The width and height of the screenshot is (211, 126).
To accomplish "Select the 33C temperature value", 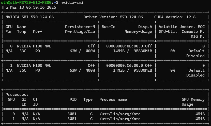I will (23, 51).
